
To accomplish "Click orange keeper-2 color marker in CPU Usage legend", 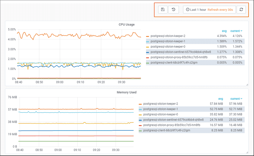I will coord(148,36).
